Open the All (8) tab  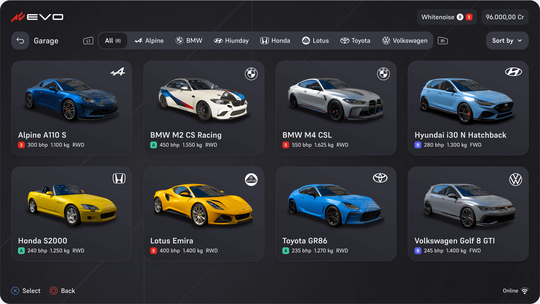point(113,41)
